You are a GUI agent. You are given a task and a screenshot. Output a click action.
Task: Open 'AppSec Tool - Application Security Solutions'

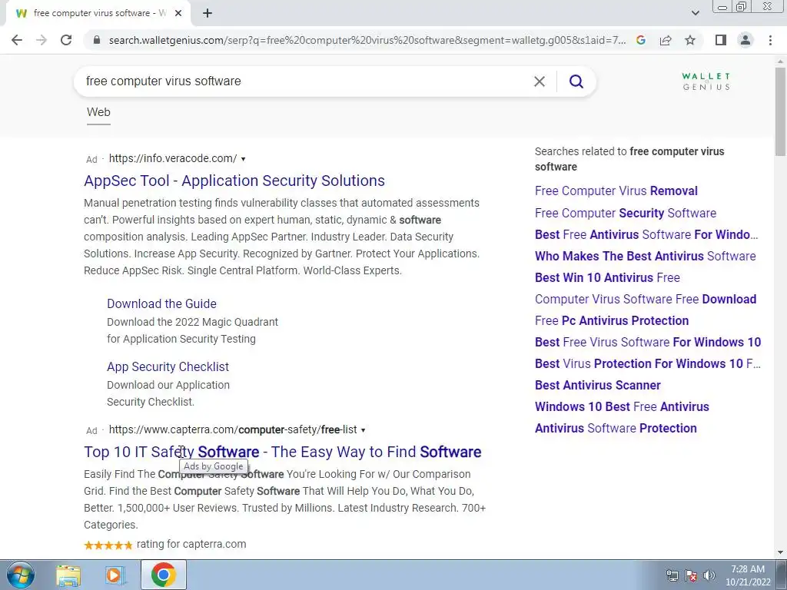(234, 181)
